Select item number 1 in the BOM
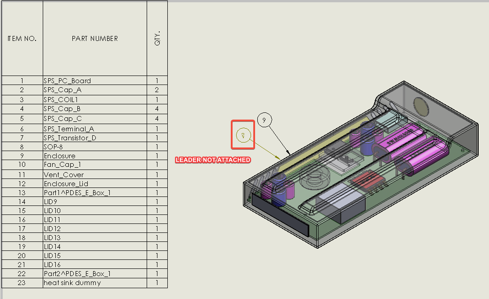Screen dimensions: 489x299 coord(22,81)
